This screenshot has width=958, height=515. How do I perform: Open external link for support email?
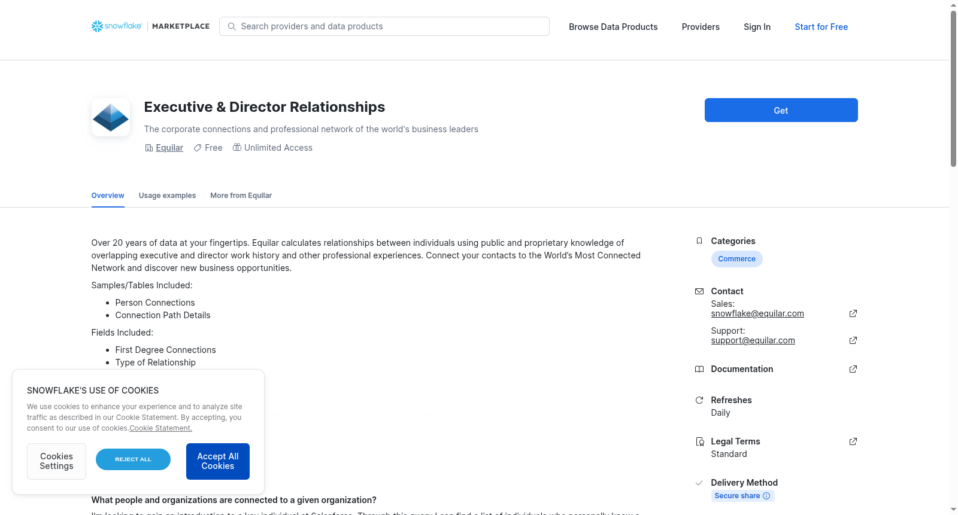[x=853, y=340]
